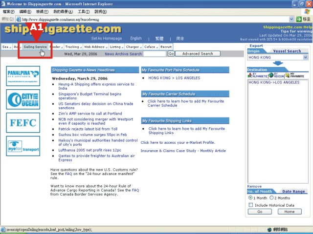
Task: Open Insurance & Claims Case Study article
Action: (x=183, y=151)
